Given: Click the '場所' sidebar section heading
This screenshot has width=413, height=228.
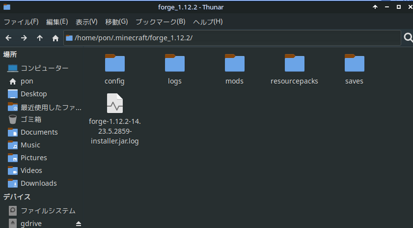Looking at the screenshot, I should click(x=10, y=55).
